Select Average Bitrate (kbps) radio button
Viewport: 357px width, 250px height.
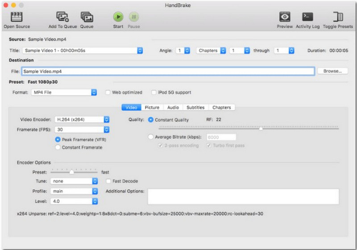click(150, 137)
